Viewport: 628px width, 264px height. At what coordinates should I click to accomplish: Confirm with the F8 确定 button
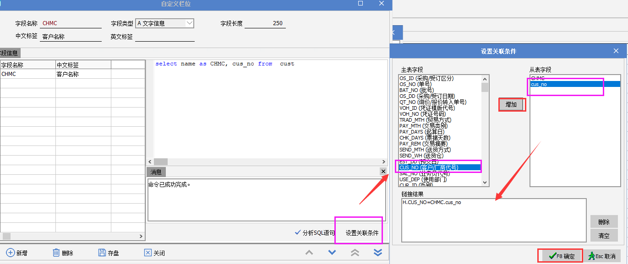(560, 256)
